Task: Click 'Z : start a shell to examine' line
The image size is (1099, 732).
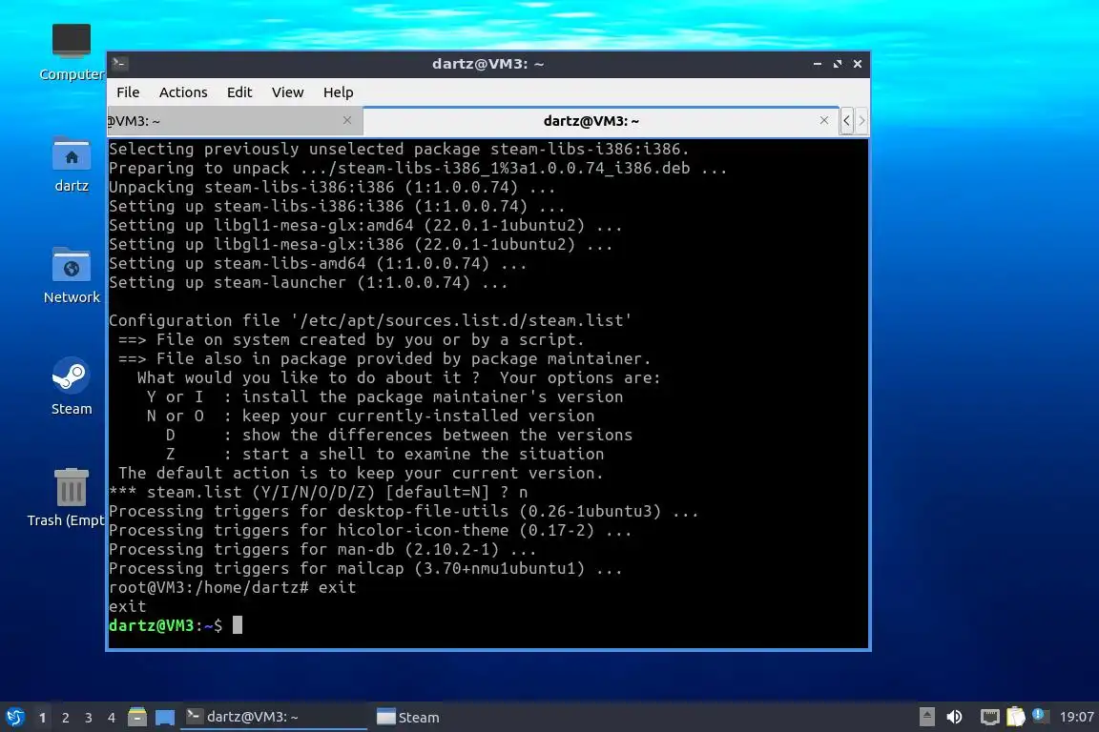Action: (x=384, y=454)
